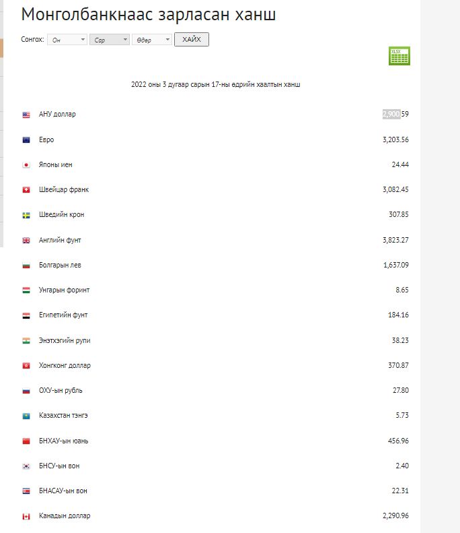The width and height of the screenshot is (460, 533).
Task: Click the Russian flag icon
Action: point(26,391)
